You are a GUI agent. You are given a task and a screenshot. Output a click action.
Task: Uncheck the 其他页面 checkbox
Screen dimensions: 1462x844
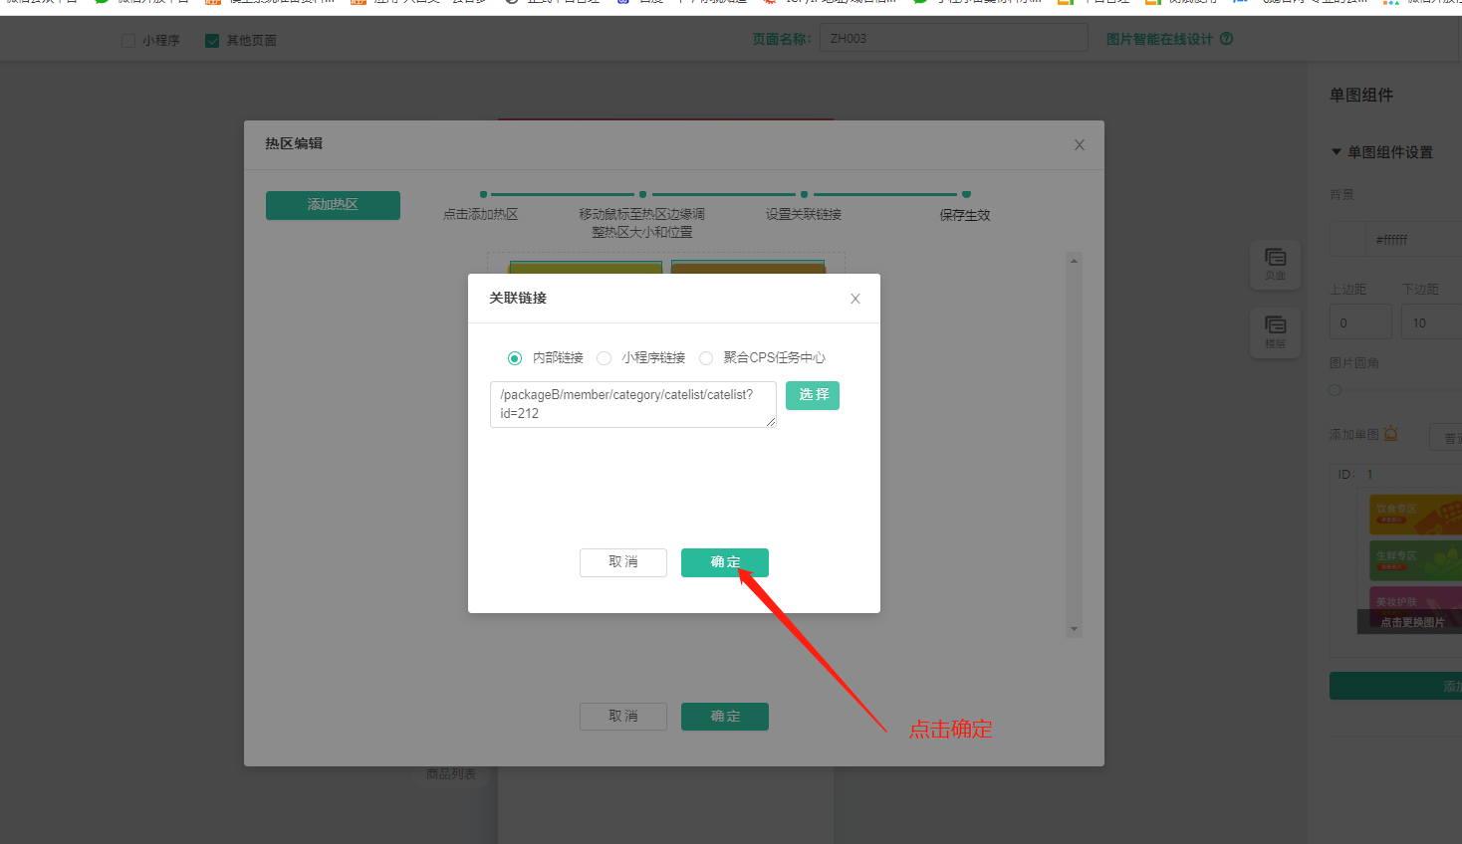[x=212, y=41]
